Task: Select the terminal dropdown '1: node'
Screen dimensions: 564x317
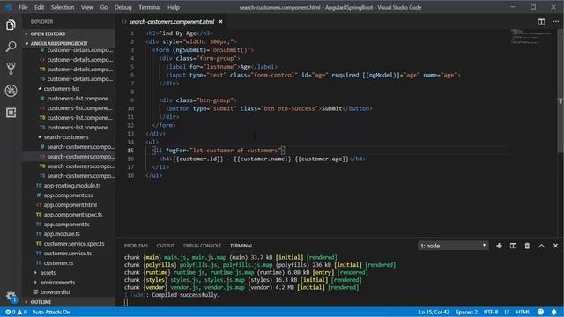Action: [453, 246]
